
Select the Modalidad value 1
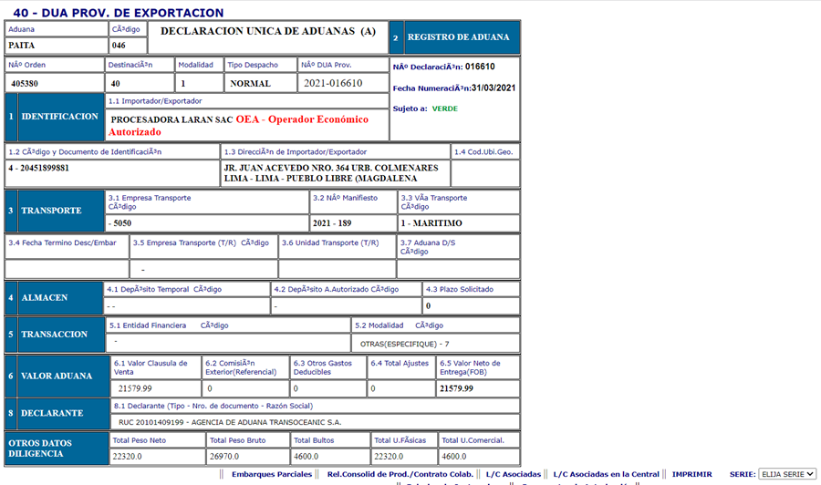pos(183,84)
